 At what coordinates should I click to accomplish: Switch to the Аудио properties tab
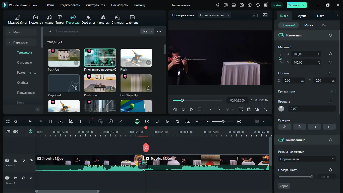(302, 16)
